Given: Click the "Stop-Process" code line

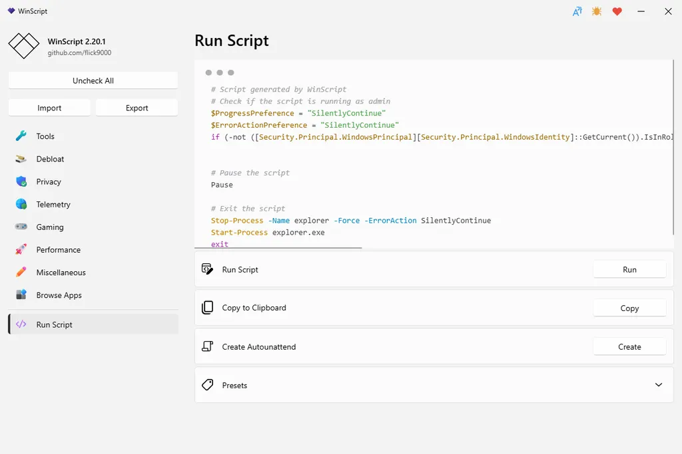Looking at the screenshot, I should [350, 221].
